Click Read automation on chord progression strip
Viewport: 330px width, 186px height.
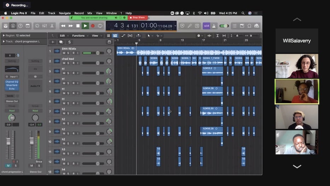[12, 111]
